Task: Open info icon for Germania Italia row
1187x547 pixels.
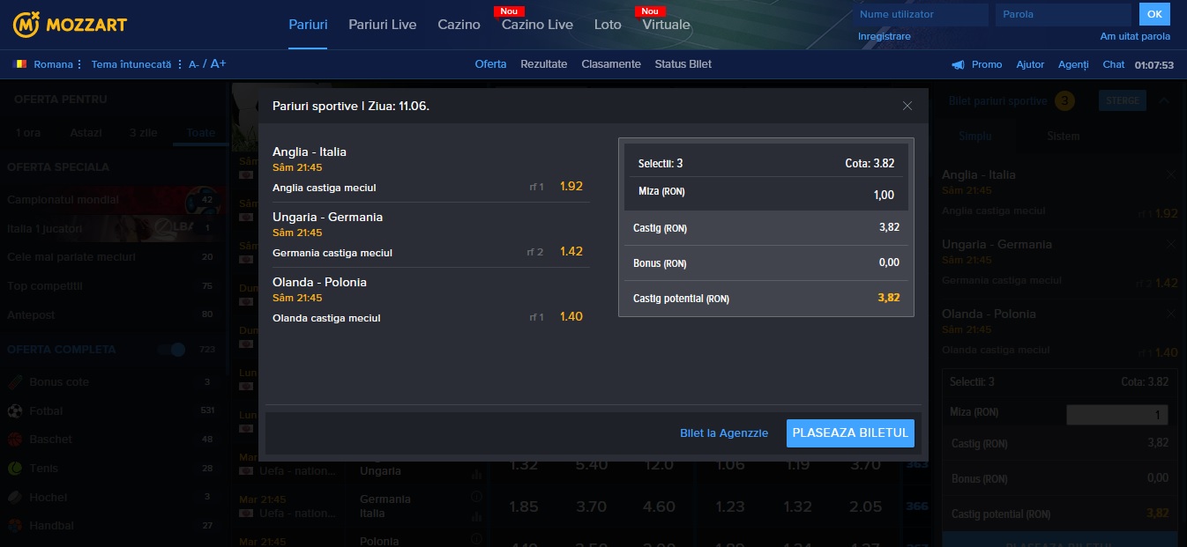Action: pyautogui.click(x=477, y=496)
